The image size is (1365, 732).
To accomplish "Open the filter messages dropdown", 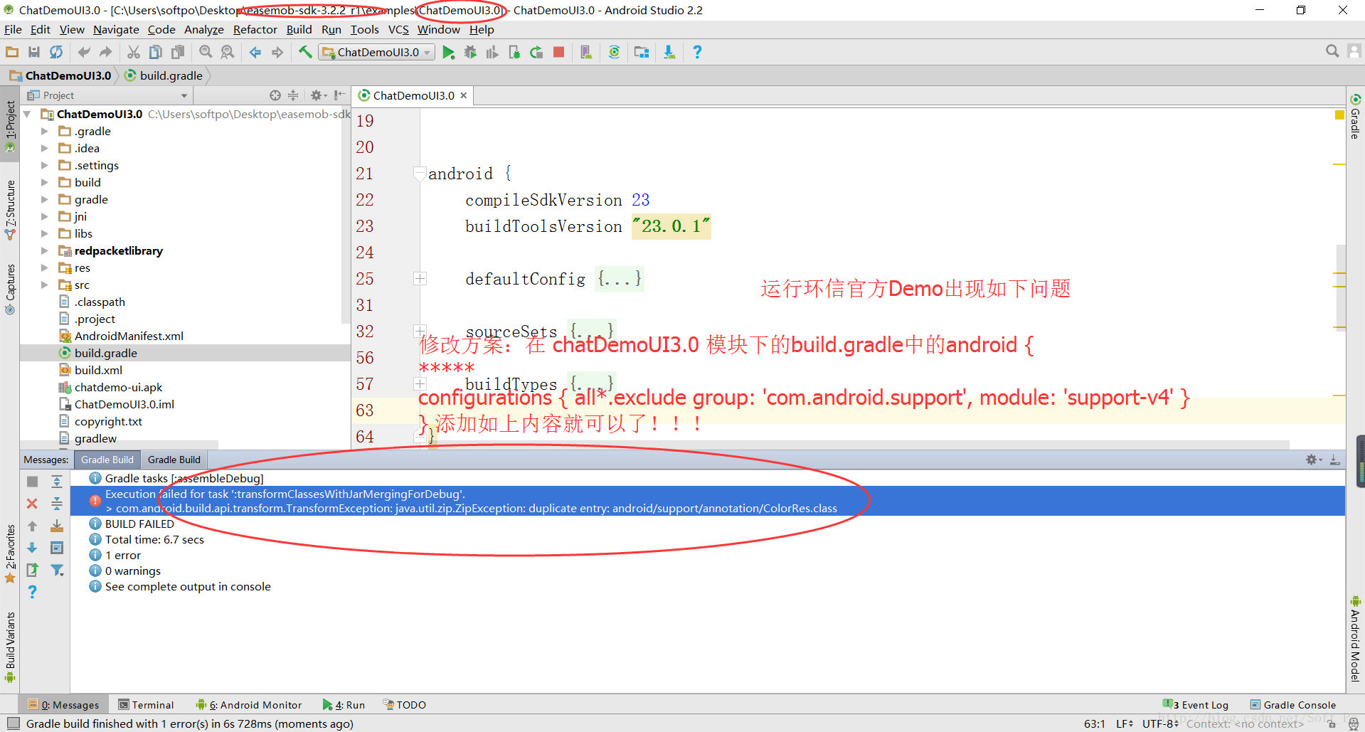I will click(57, 570).
